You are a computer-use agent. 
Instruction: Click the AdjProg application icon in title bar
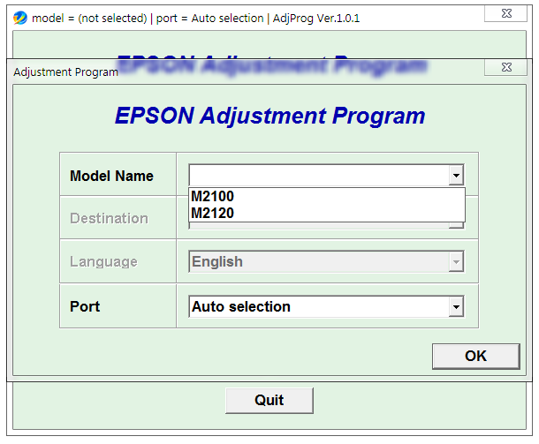20,18
